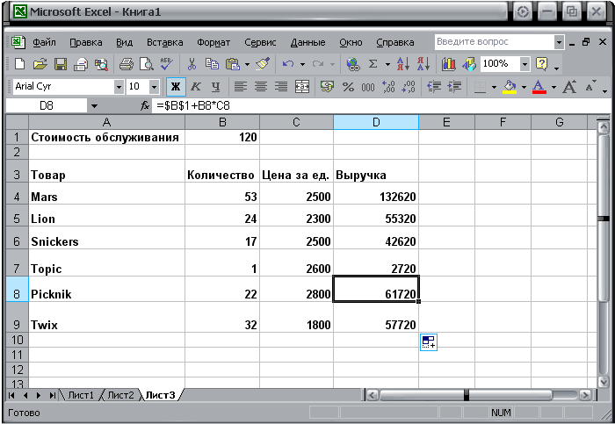Align text to the left
The width and height of the screenshot is (615, 424).
(x=241, y=87)
